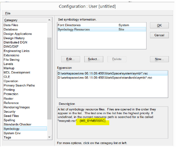176x147 pixels.
Task: Click the Edit... button
Action: 70,59
